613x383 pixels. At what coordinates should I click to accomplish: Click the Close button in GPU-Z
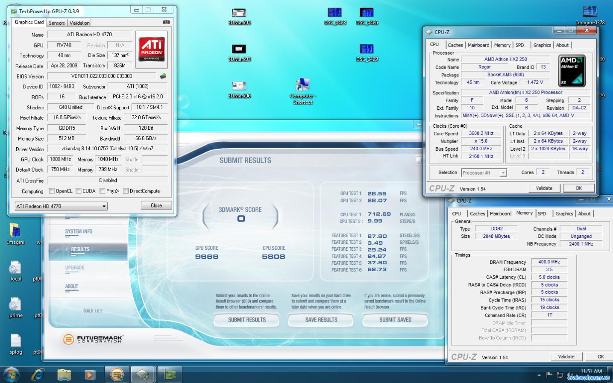point(156,206)
